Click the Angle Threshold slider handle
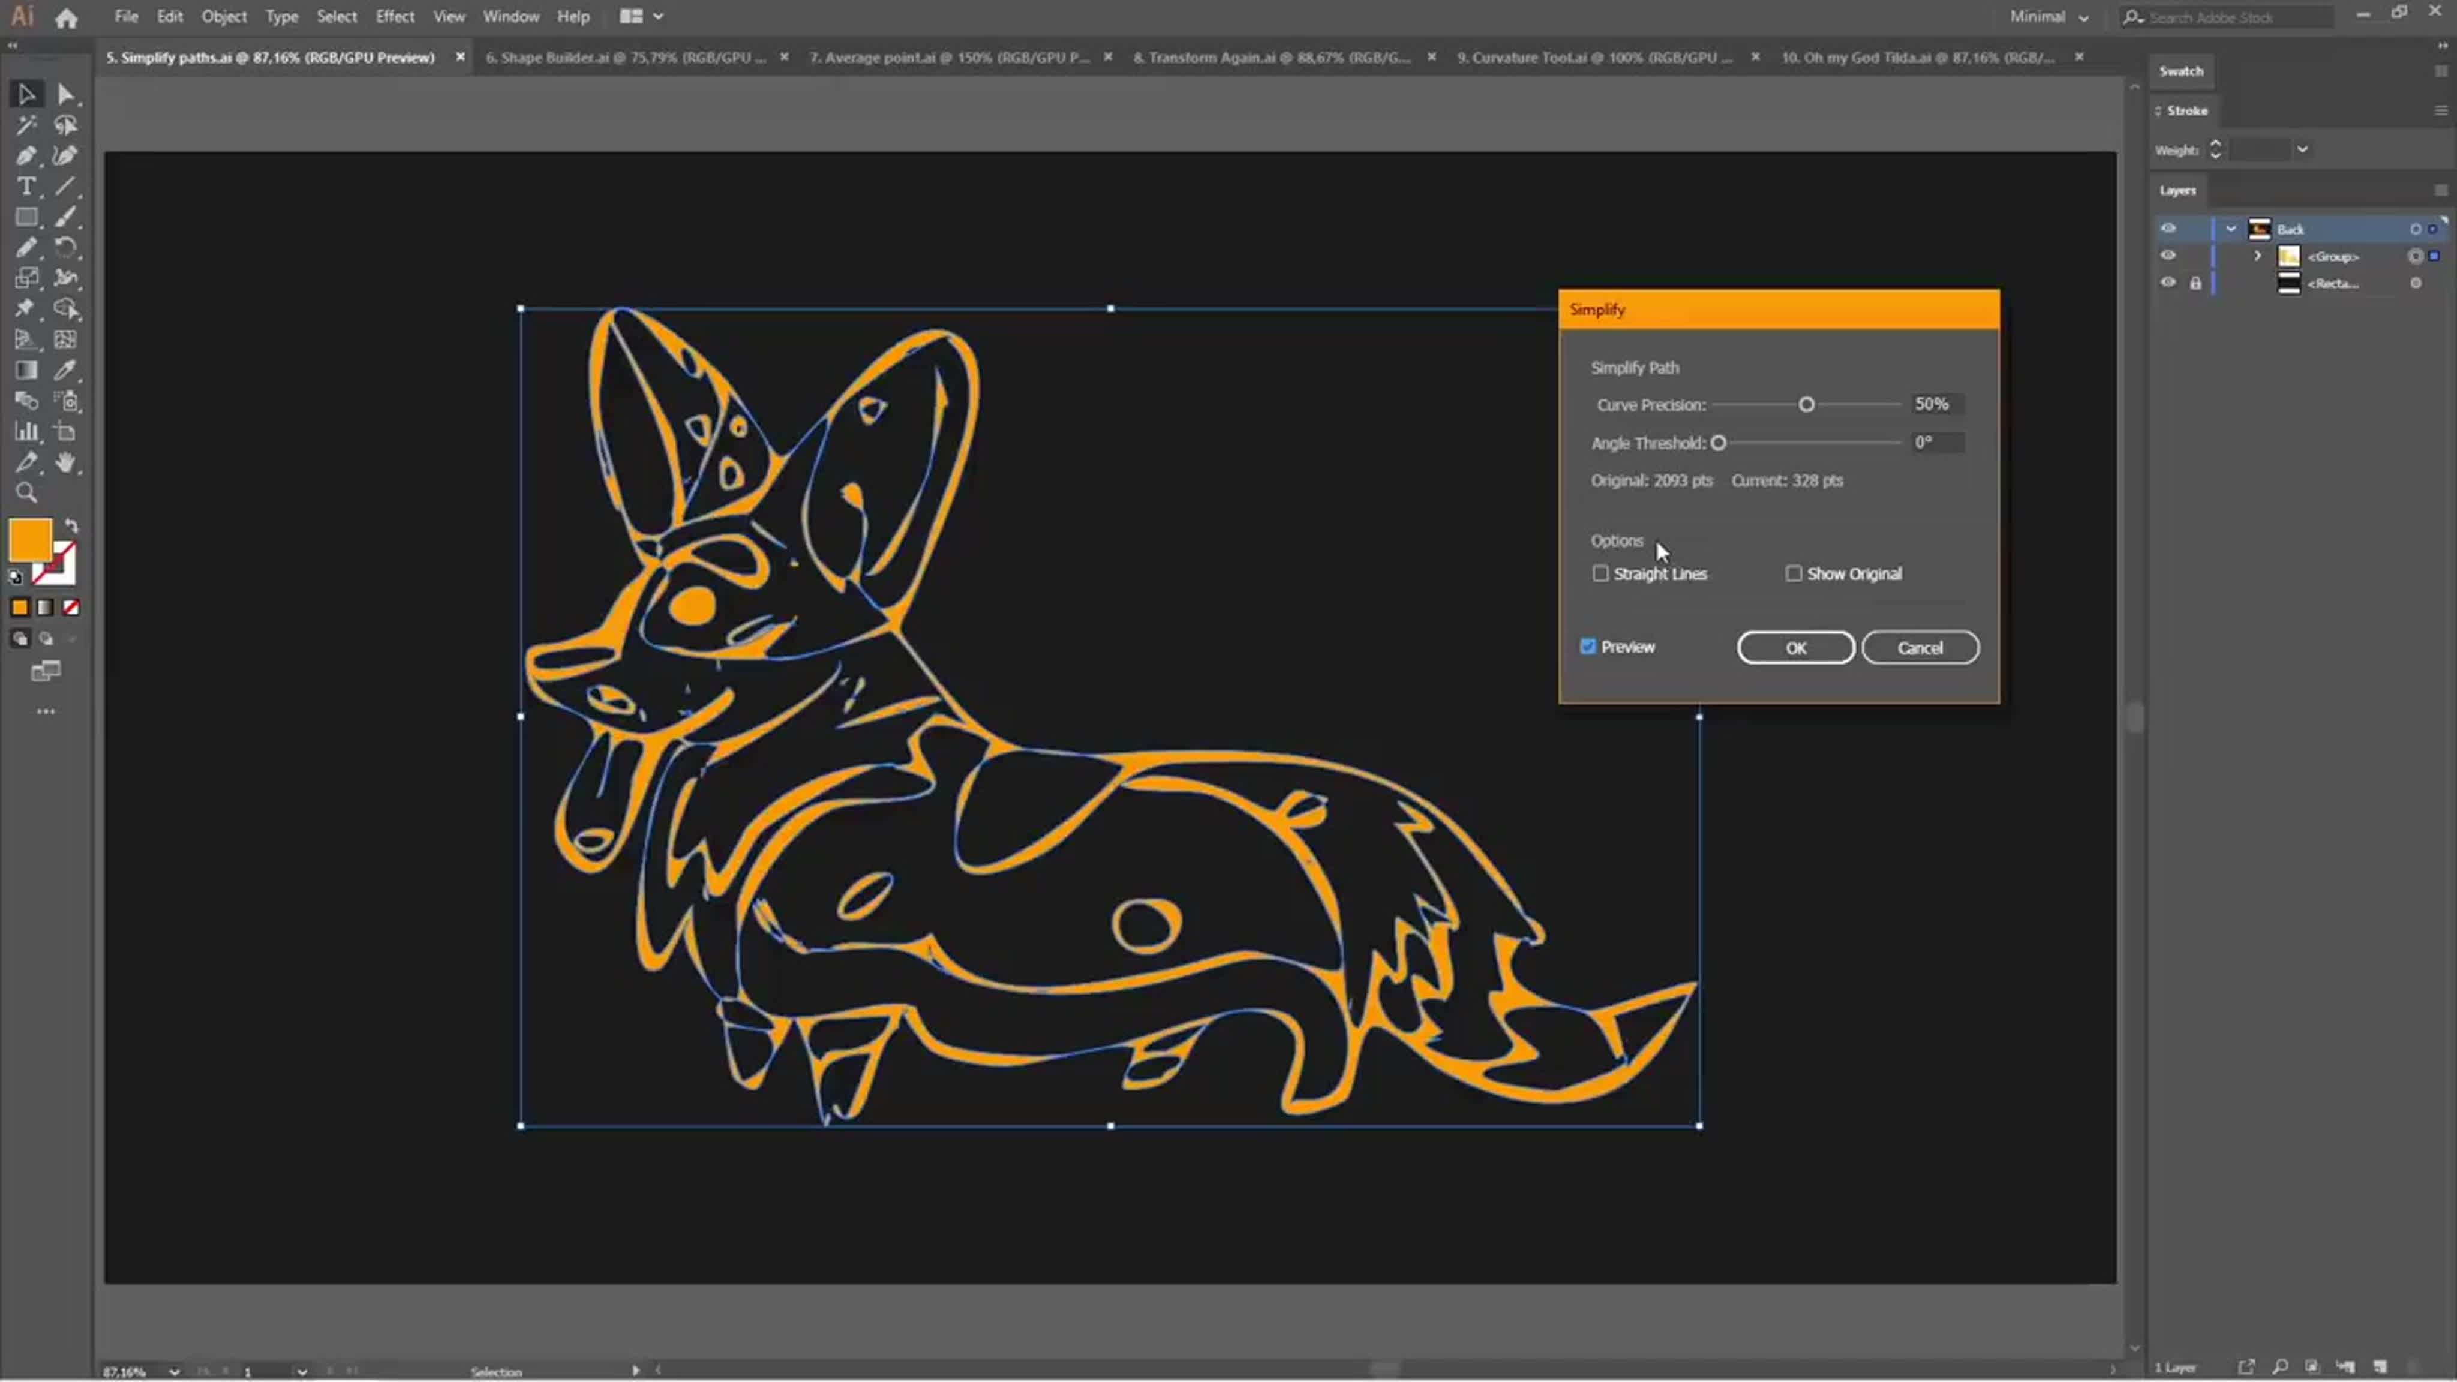The width and height of the screenshot is (2457, 1382). (x=1718, y=443)
